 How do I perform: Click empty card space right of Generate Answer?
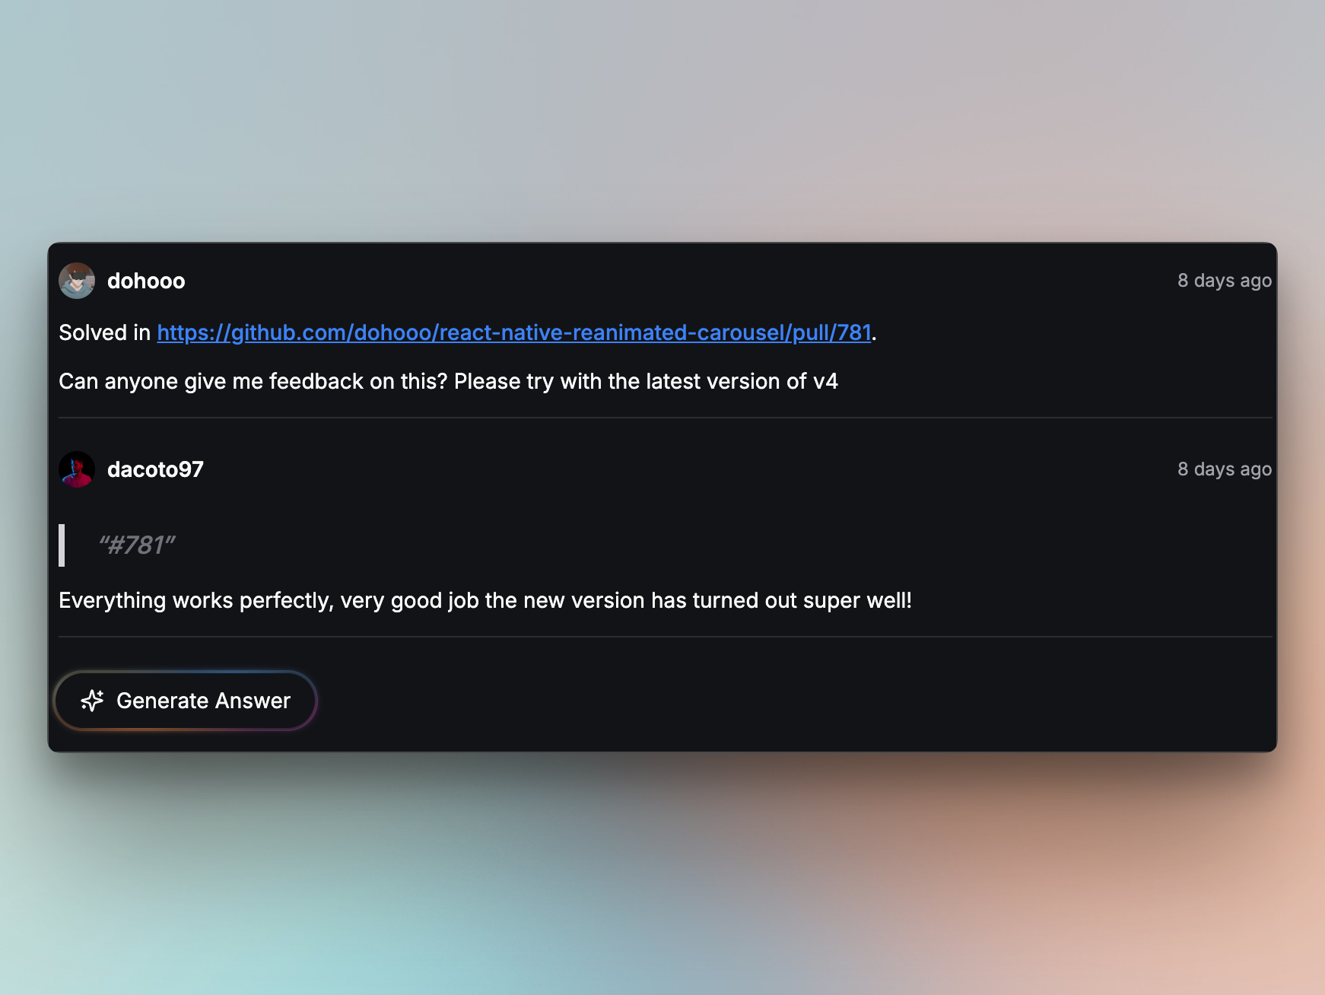click(x=761, y=701)
